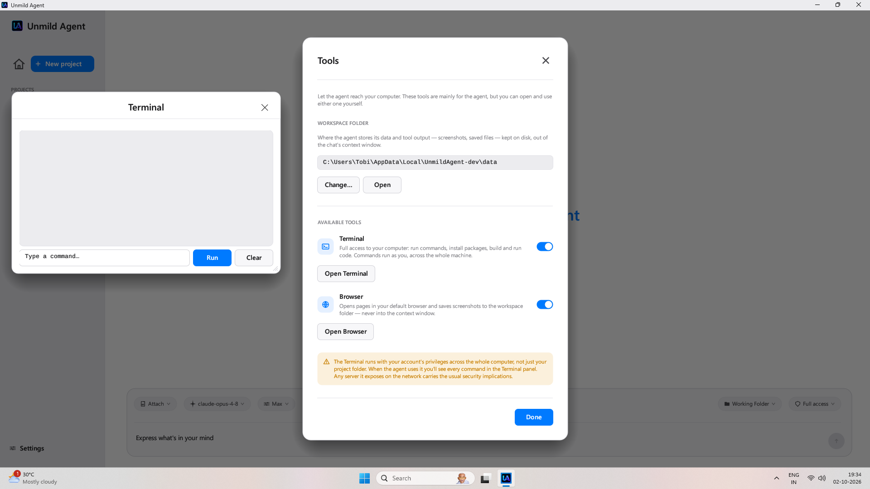Screen dimensions: 870x489
Task: Click the Open Browser button
Action: tap(345, 331)
